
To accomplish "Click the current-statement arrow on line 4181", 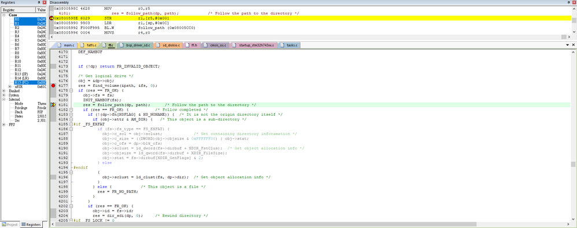I will tap(53, 105).
